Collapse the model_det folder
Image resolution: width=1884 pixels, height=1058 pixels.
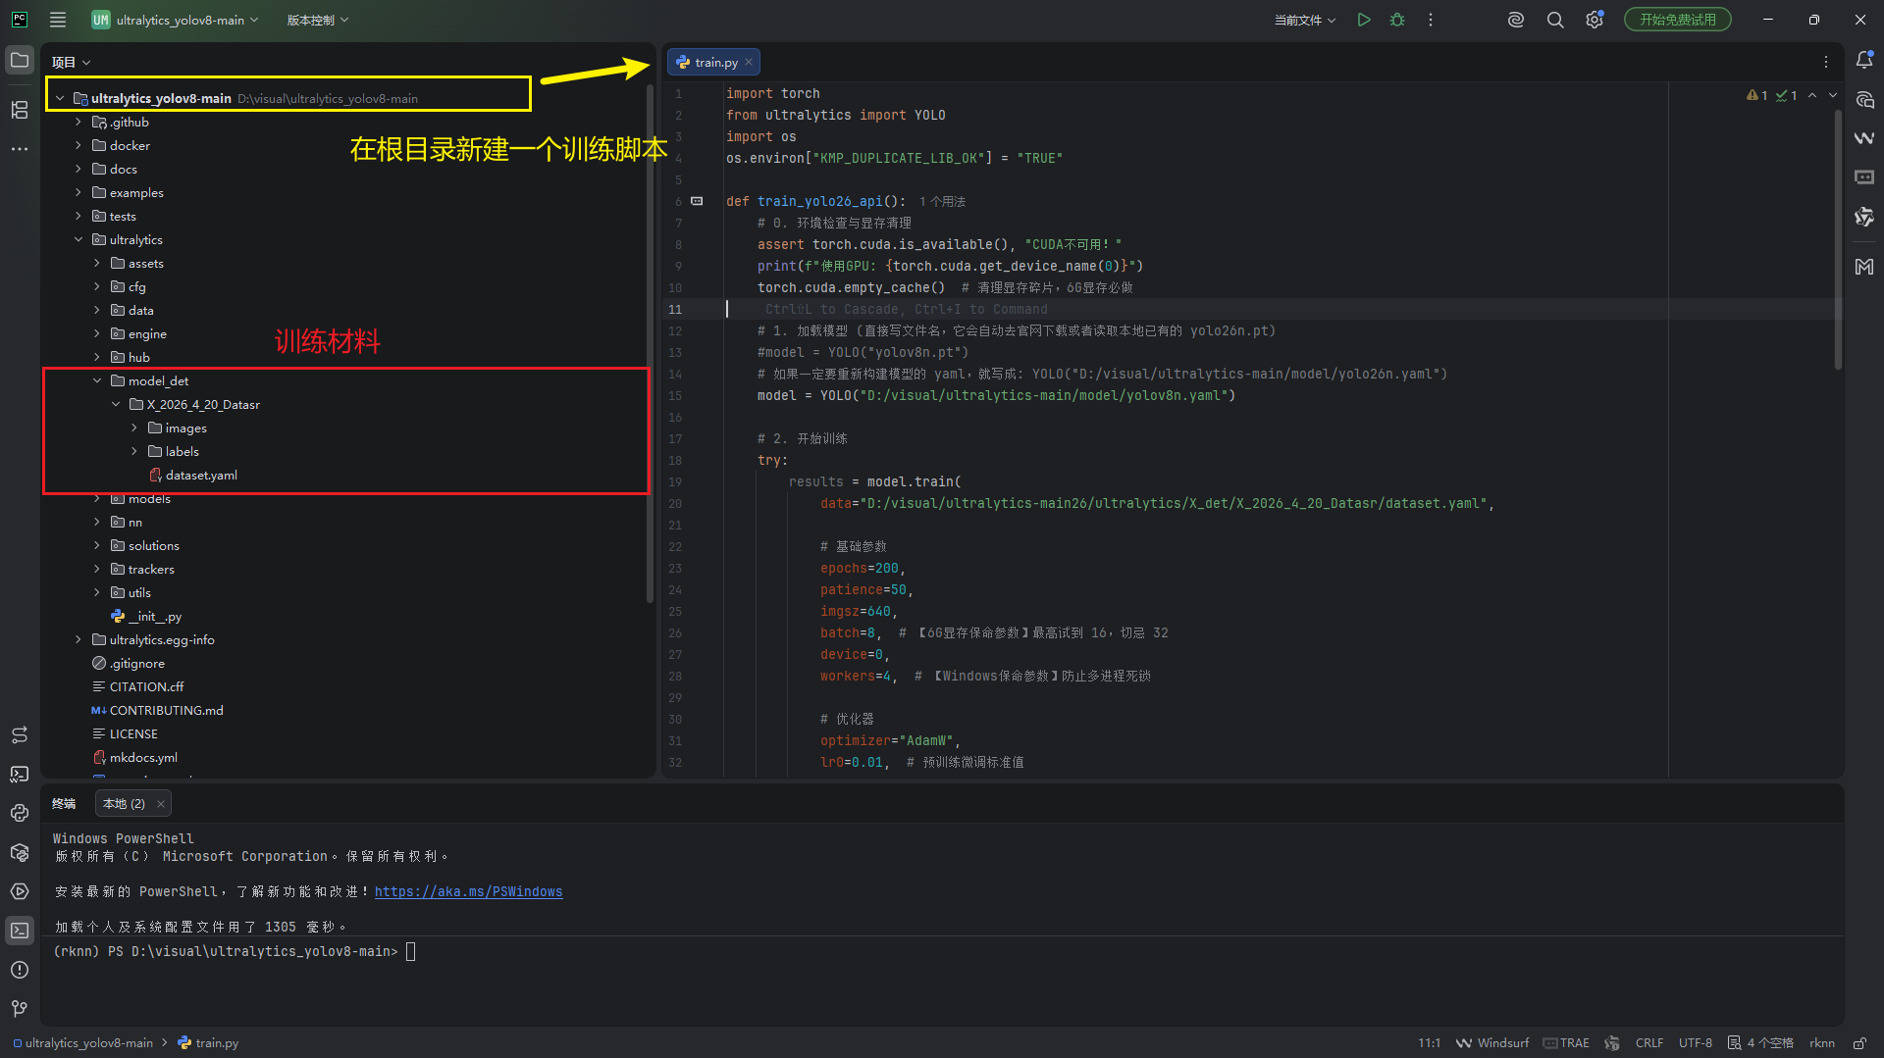click(97, 380)
